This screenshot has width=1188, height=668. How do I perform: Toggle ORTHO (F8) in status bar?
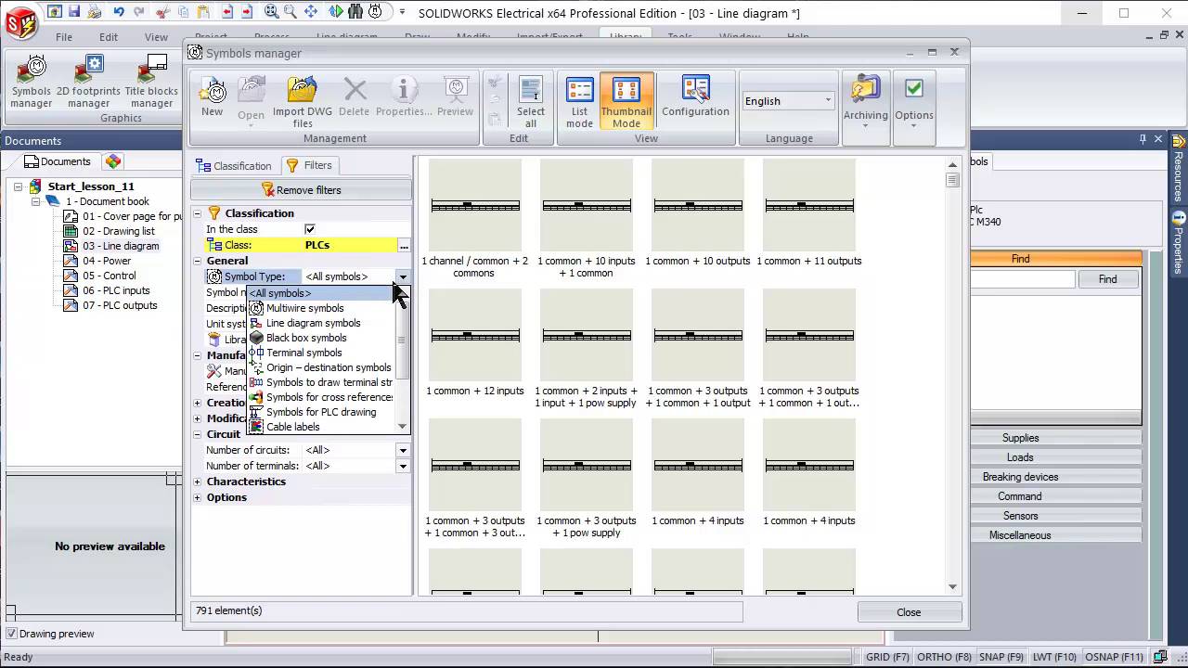944,657
